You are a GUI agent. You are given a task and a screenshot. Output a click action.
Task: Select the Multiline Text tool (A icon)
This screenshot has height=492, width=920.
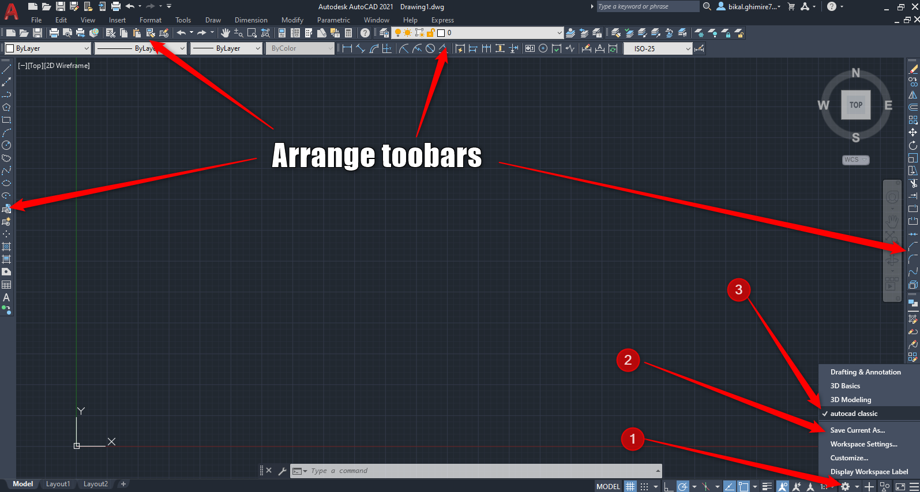(x=6, y=297)
